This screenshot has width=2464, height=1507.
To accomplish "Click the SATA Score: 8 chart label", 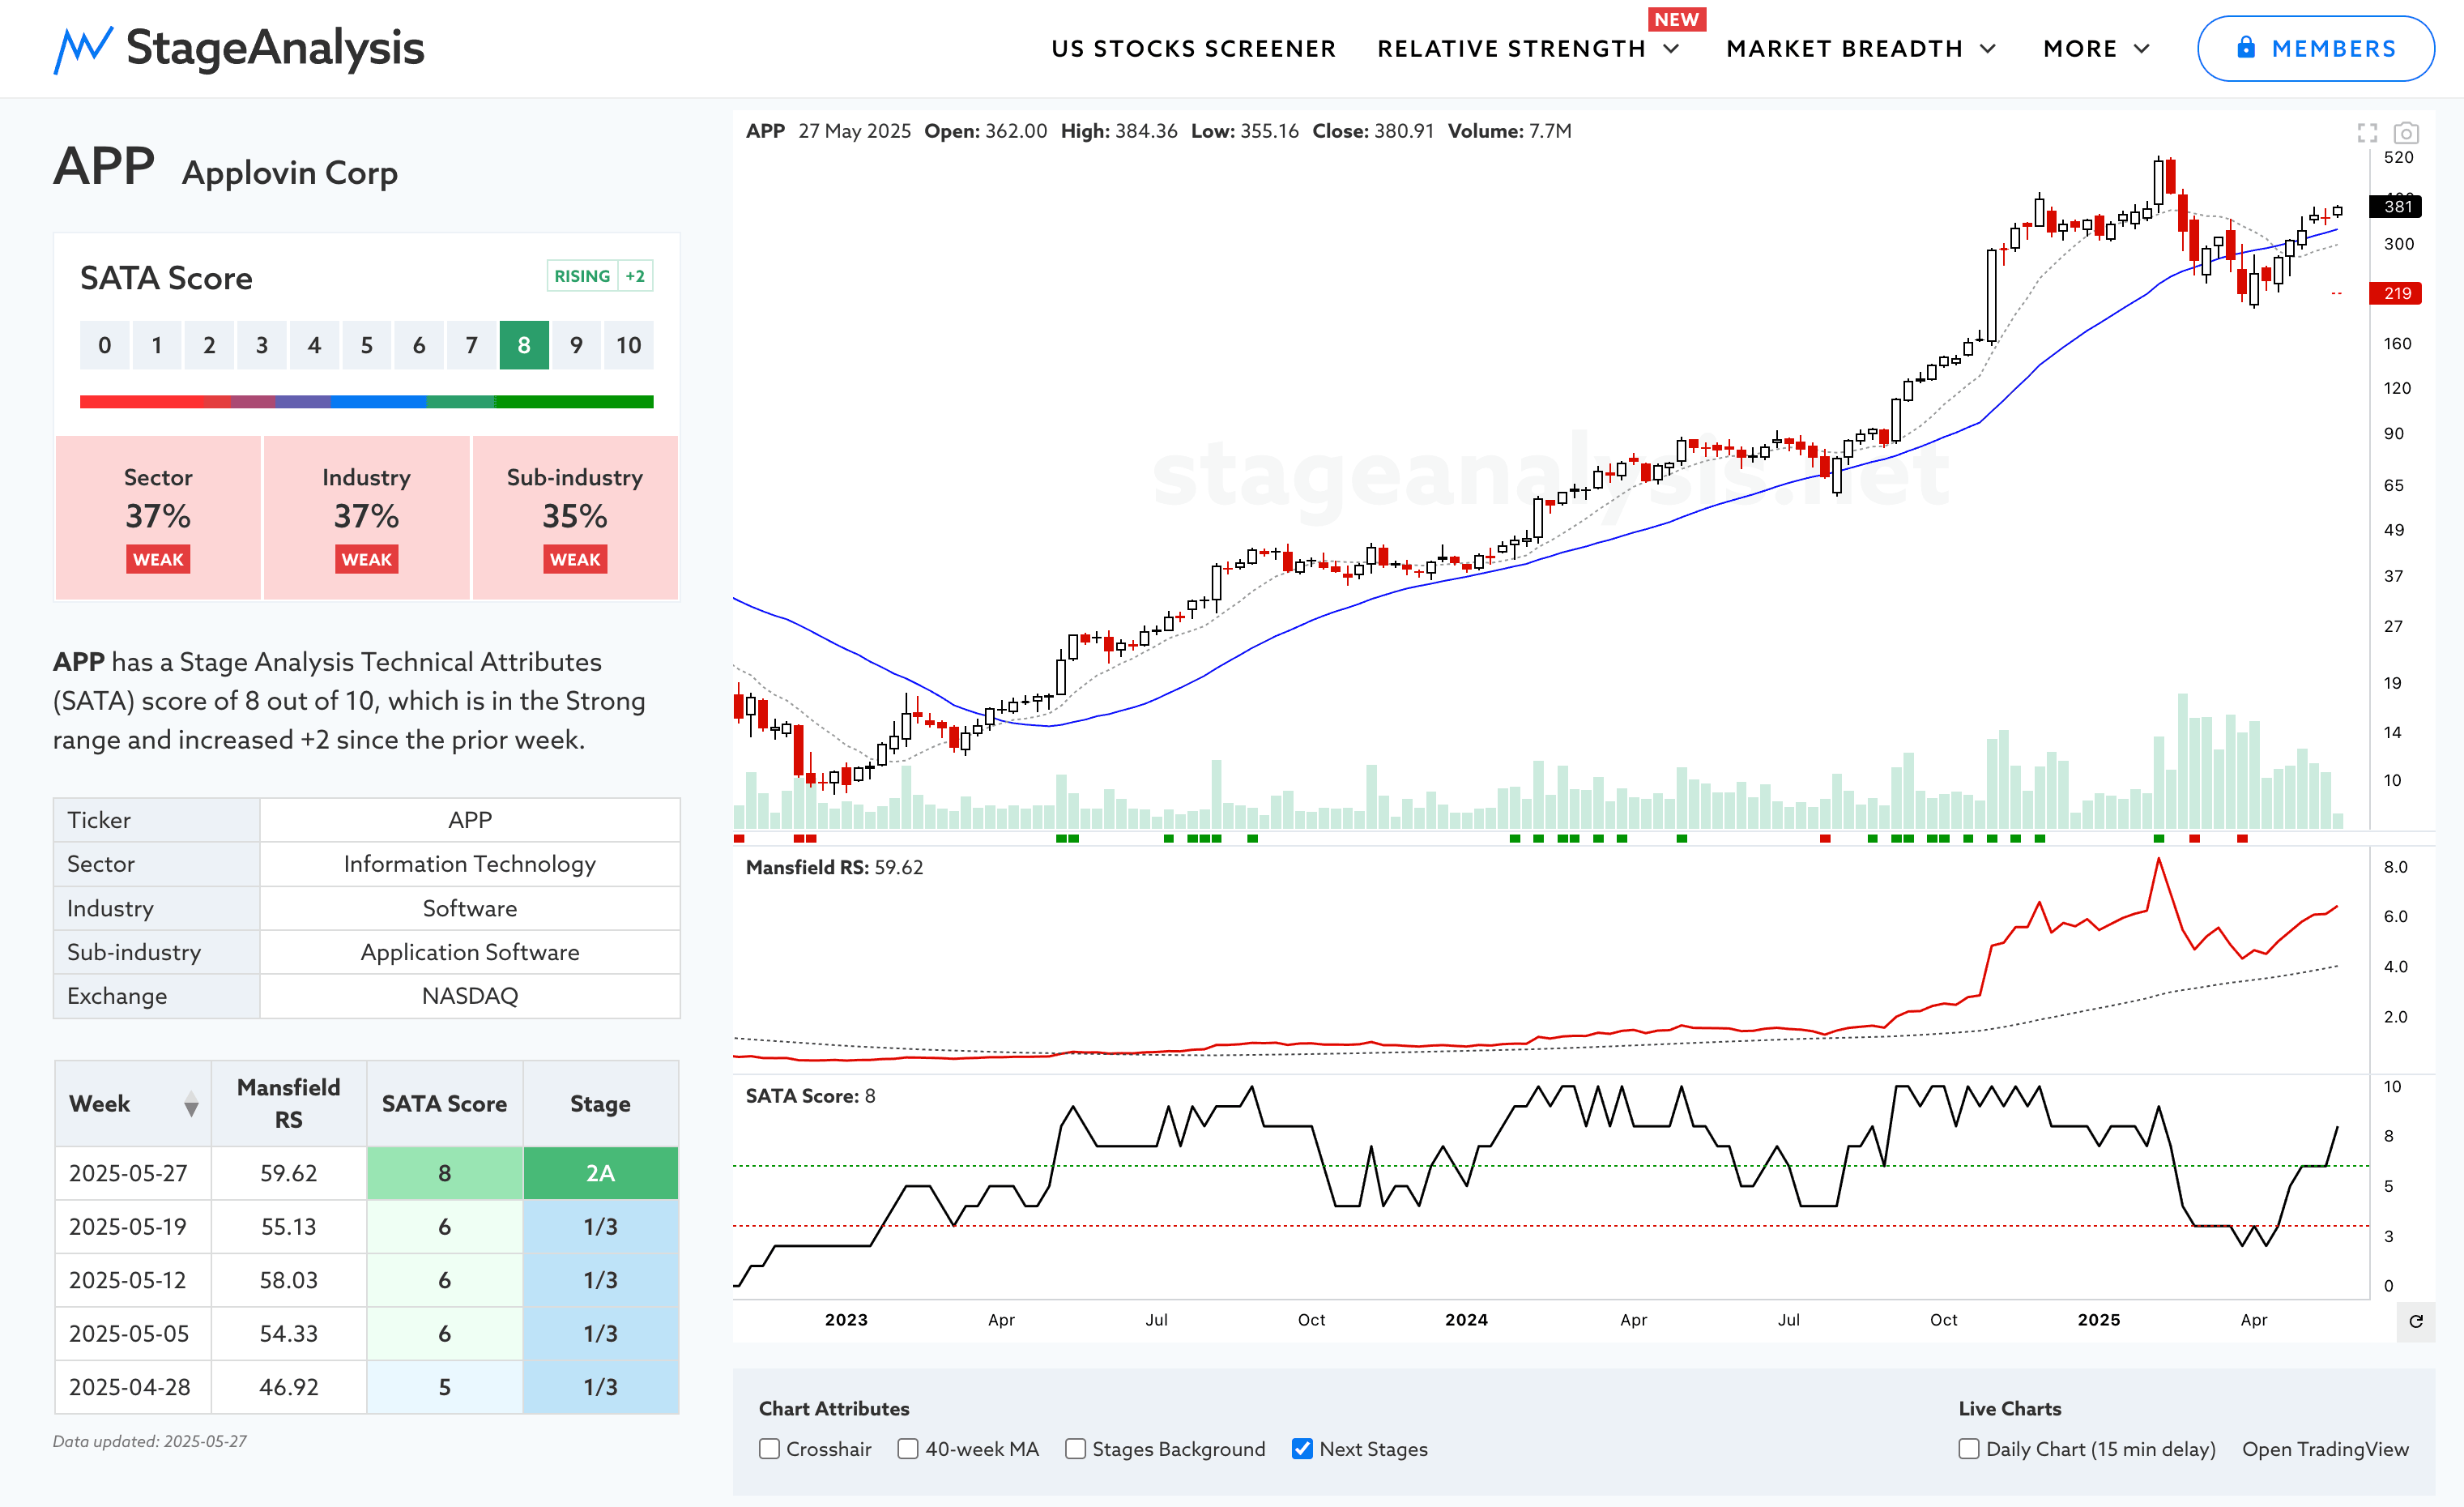I will pyautogui.click(x=810, y=1096).
